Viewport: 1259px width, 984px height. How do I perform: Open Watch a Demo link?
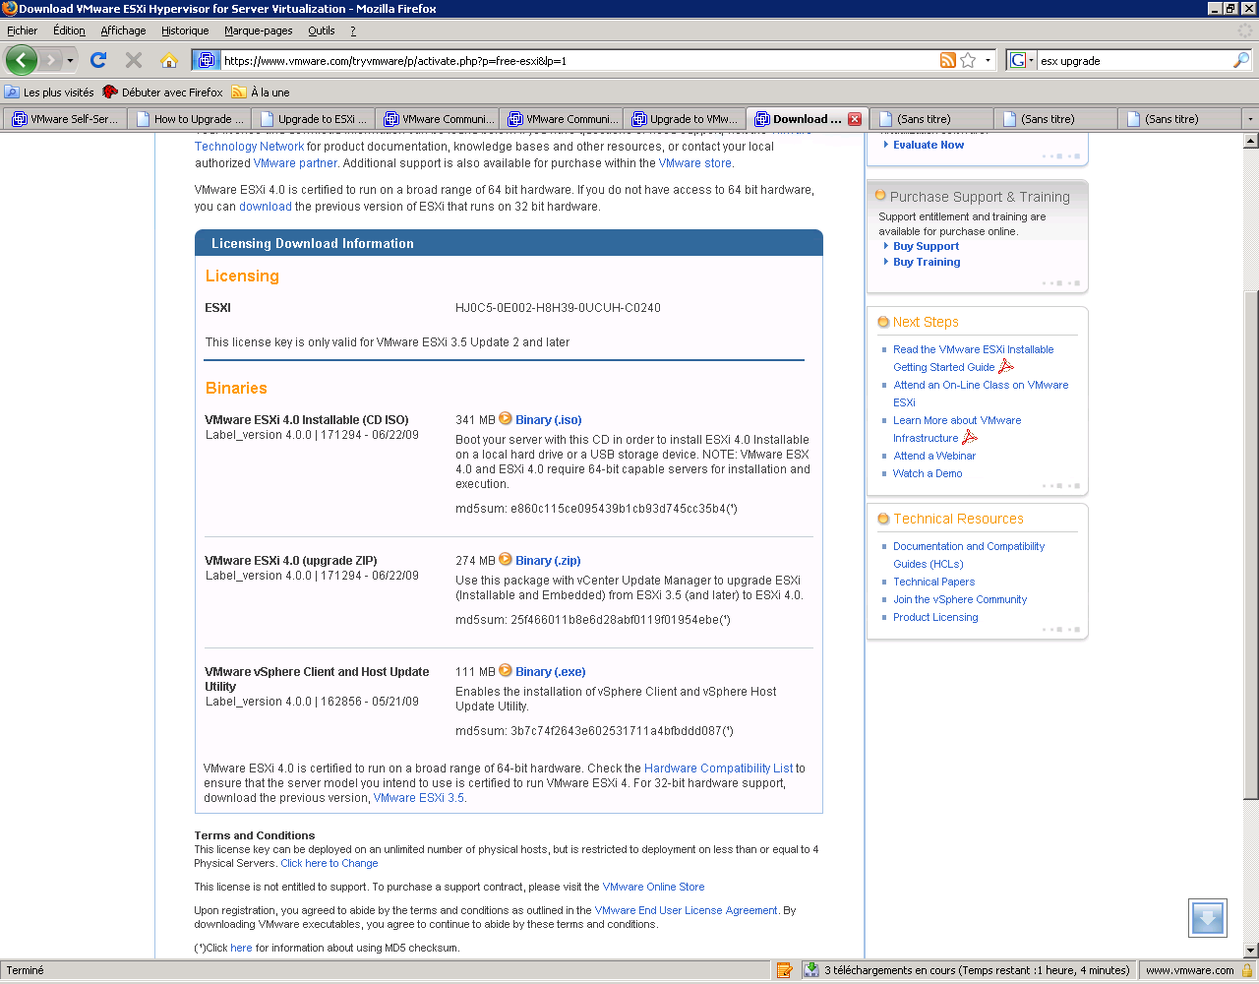coord(928,473)
